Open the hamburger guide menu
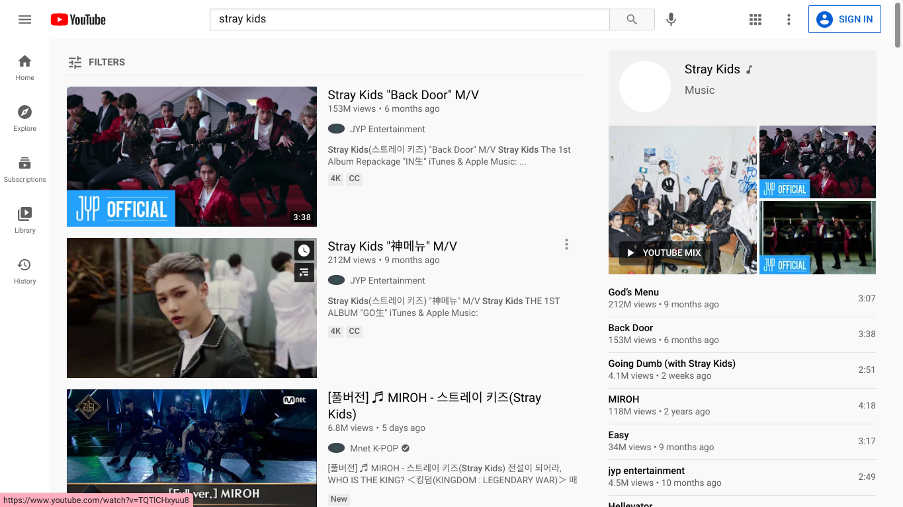This screenshot has width=903, height=507. (x=25, y=19)
